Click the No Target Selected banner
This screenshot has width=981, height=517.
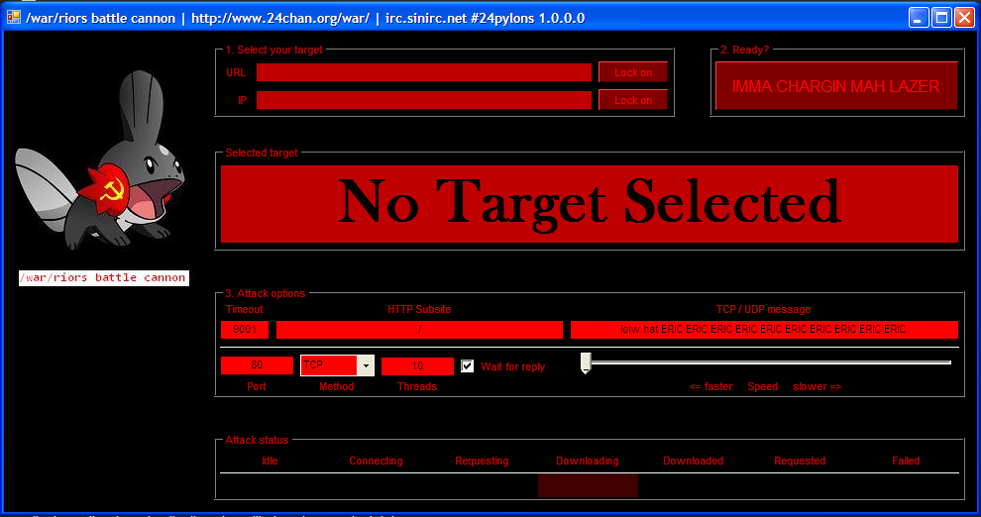(x=590, y=204)
